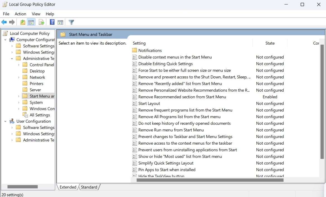Toggle the Show/Hide Console Tree icon
326x197 pixels.
31,22
